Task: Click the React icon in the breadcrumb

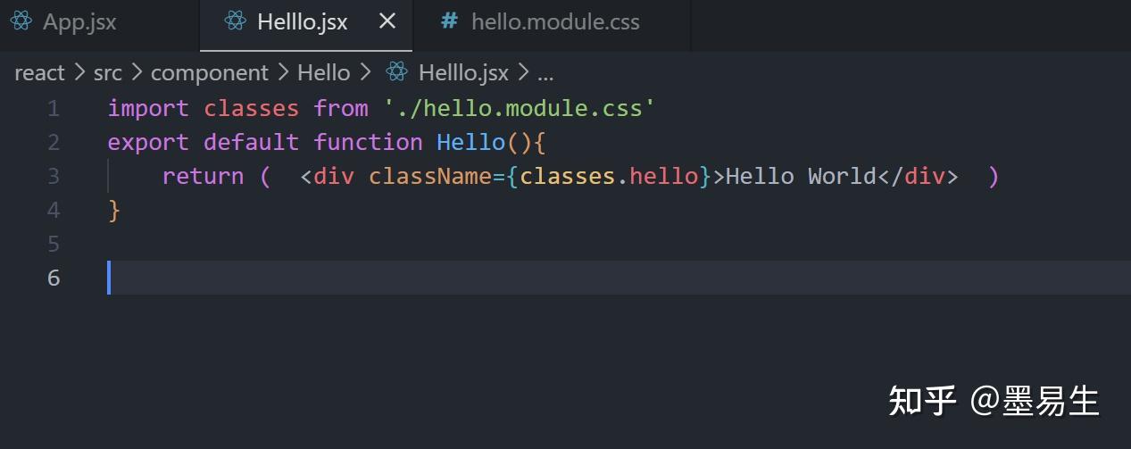Action: click(397, 72)
